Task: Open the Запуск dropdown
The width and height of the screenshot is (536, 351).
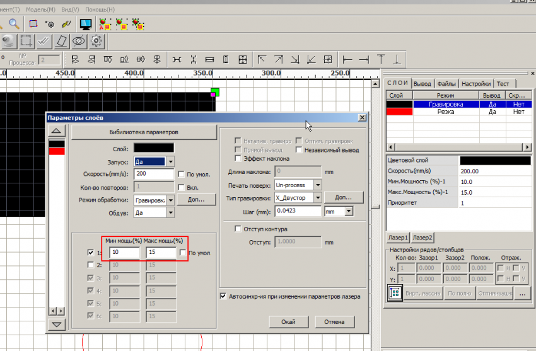Action: coord(170,161)
